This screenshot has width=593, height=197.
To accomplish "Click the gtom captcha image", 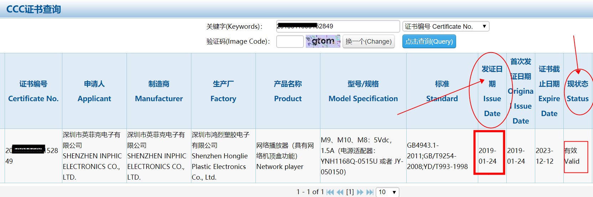I will [x=323, y=41].
